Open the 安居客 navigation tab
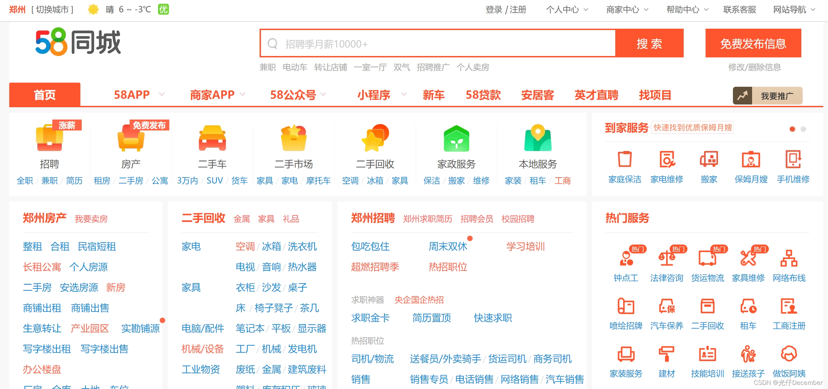This screenshot has height=389, width=828. [537, 95]
